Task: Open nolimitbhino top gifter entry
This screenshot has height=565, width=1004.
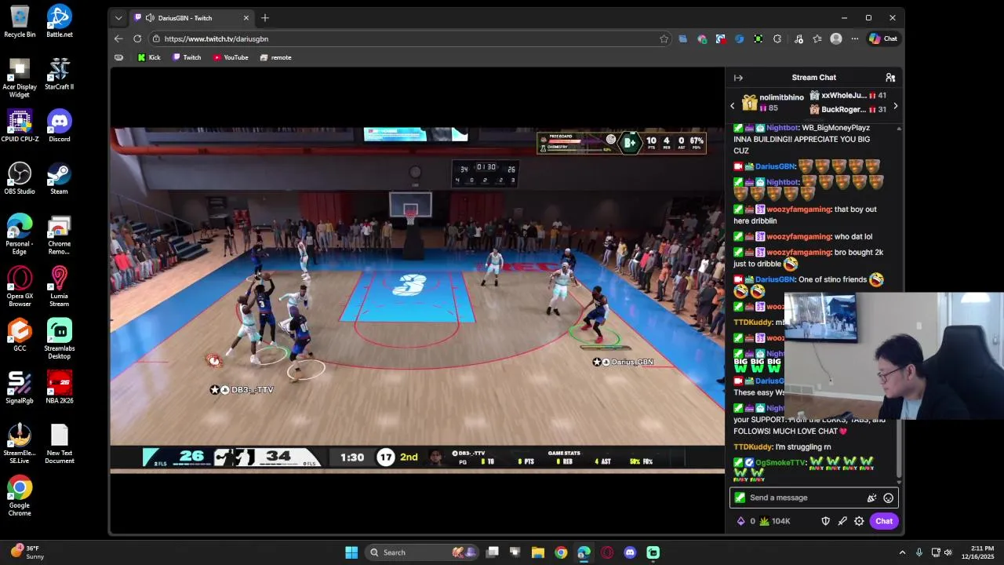Action: pyautogui.click(x=773, y=103)
